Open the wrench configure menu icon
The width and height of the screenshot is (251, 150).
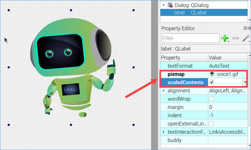(x=246, y=38)
